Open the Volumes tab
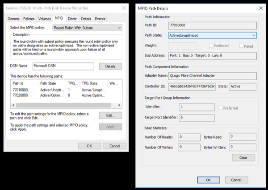This screenshot has width=268, height=190. (44, 19)
